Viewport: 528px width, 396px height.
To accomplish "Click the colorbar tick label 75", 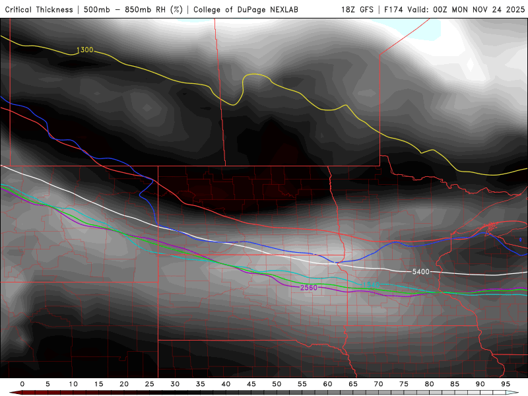I will (404, 384).
